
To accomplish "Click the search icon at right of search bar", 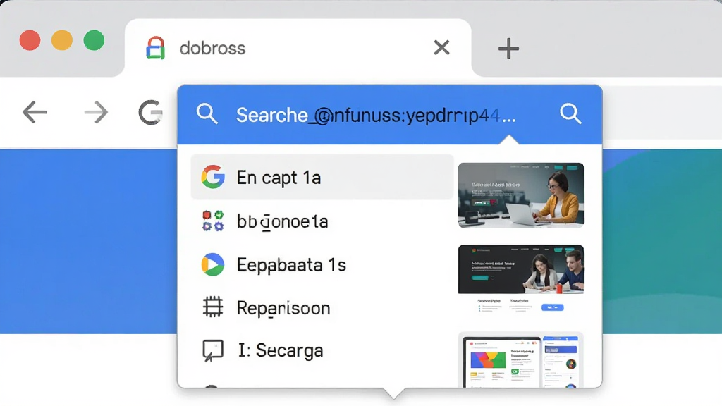I will coord(570,113).
